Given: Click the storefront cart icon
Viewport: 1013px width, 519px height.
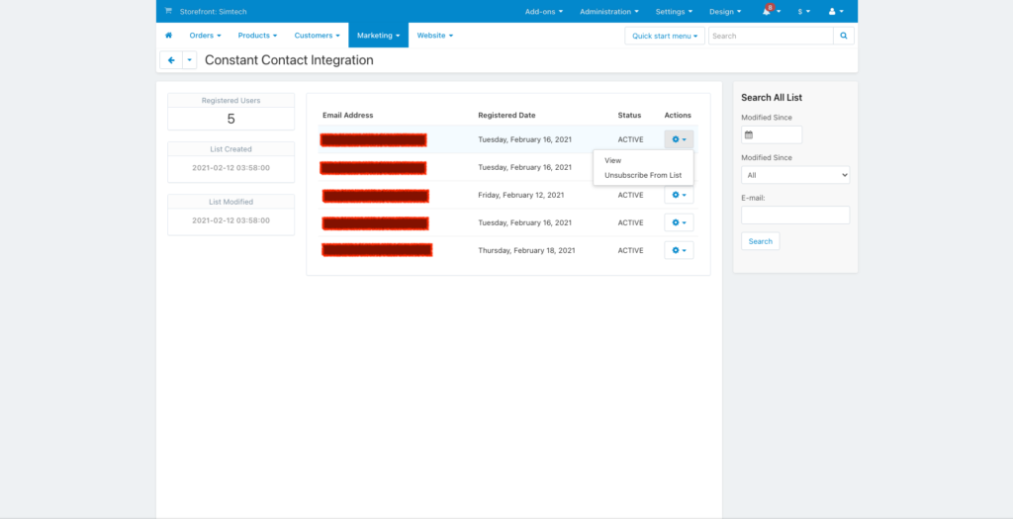Looking at the screenshot, I should coord(168,12).
